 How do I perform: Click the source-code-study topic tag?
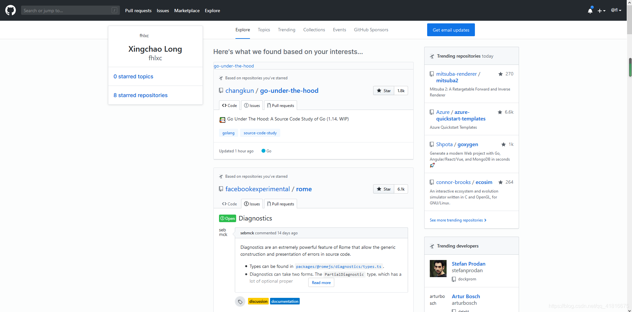[x=260, y=133]
